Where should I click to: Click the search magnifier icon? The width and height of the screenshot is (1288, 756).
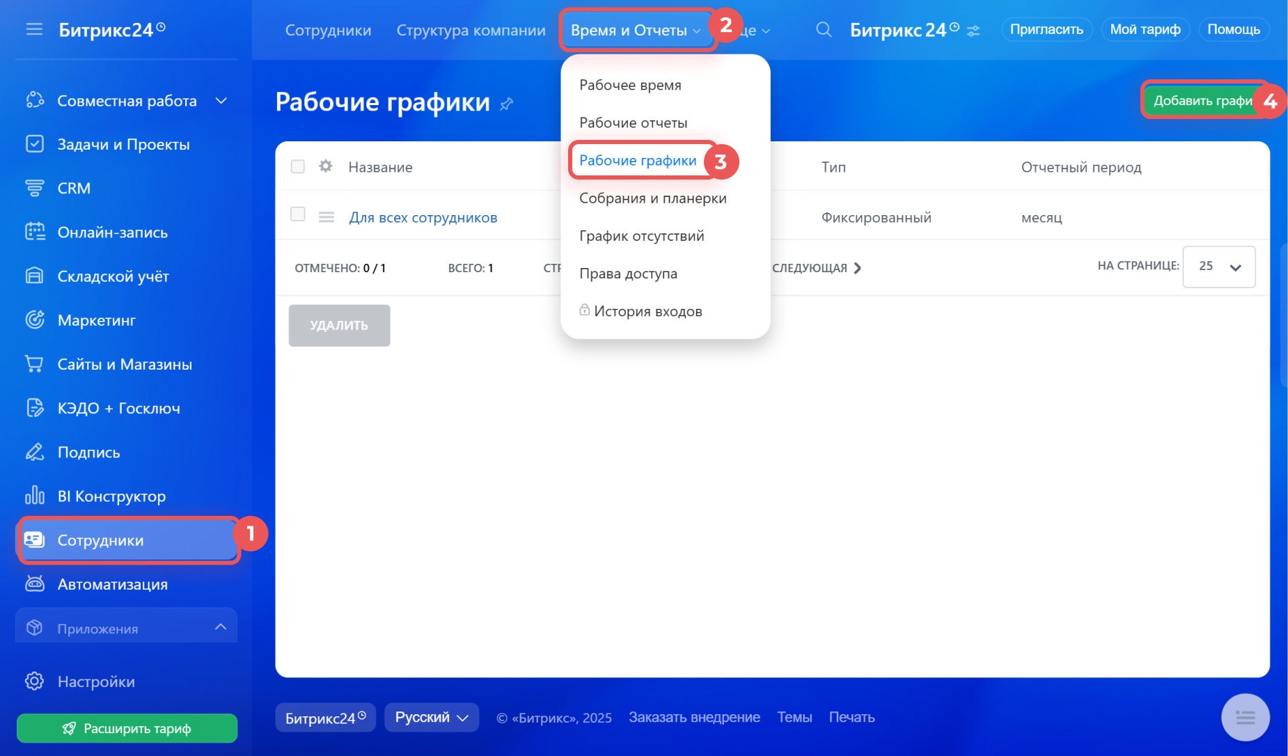coord(824,30)
